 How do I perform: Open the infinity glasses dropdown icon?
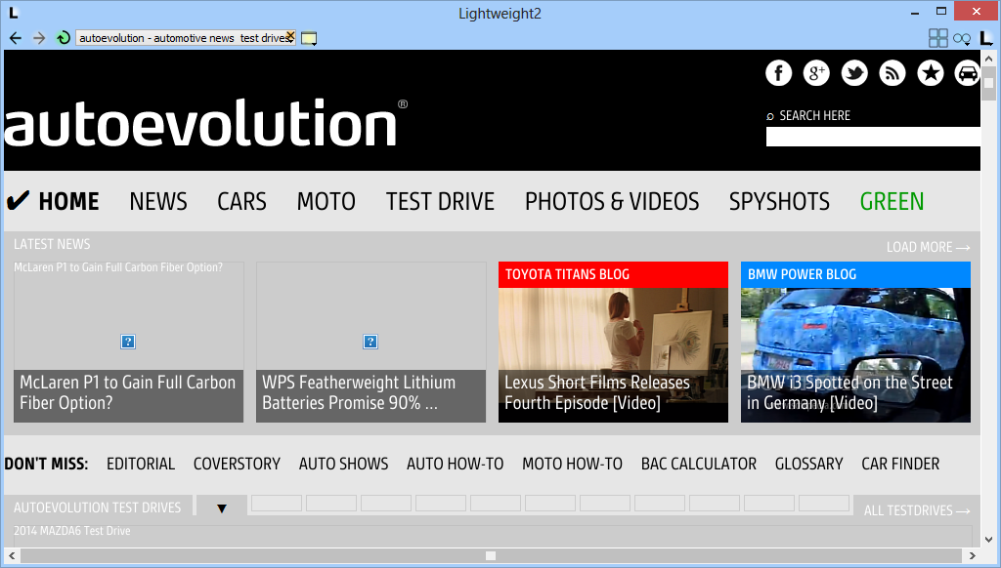pyautogui.click(x=962, y=39)
